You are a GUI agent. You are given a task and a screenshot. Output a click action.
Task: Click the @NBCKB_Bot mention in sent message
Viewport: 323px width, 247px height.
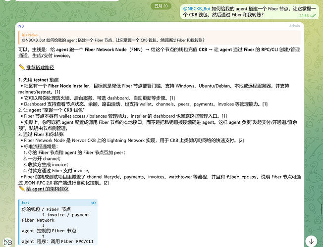click(x=197, y=8)
